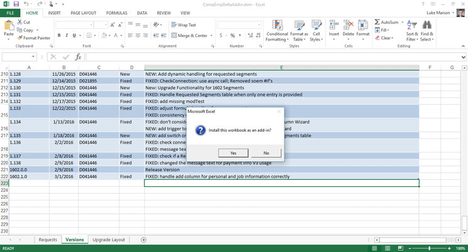Click Decrease Font Size icon
The image size is (468, 252).
pyautogui.click(x=120, y=25)
